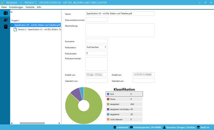Click the blue N/A color swatch
Viewport: 214px width, 130px height.
(x=108, y=94)
